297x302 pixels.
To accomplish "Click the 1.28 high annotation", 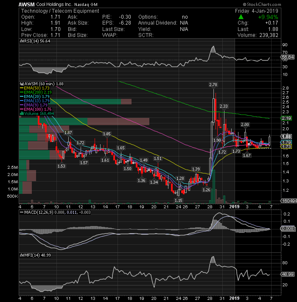I will [180, 179].
